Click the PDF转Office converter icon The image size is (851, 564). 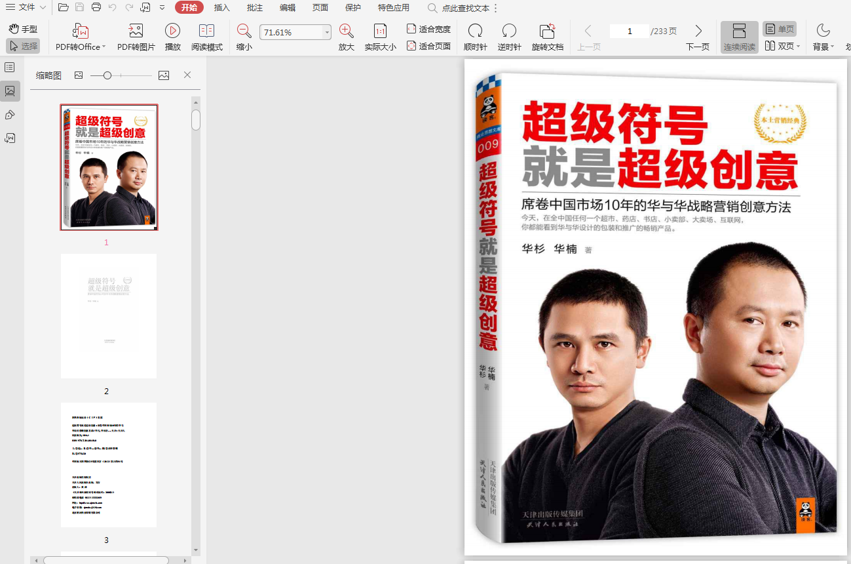(81, 31)
